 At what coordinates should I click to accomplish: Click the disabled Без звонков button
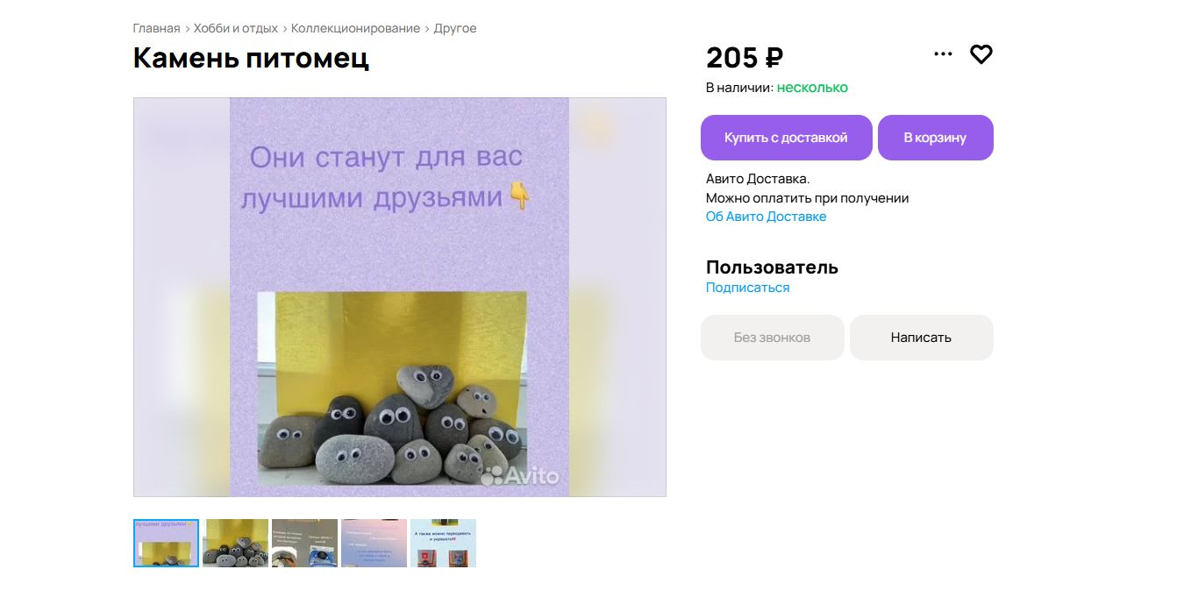click(x=772, y=338)
